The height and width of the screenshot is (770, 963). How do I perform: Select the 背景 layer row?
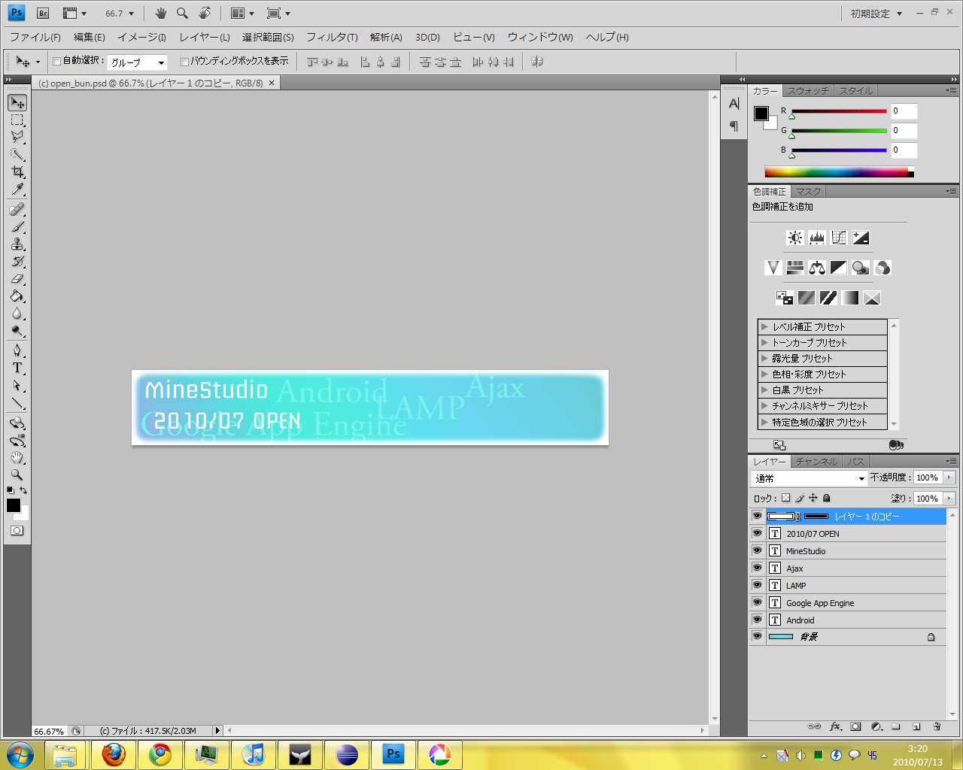point(847,637)
